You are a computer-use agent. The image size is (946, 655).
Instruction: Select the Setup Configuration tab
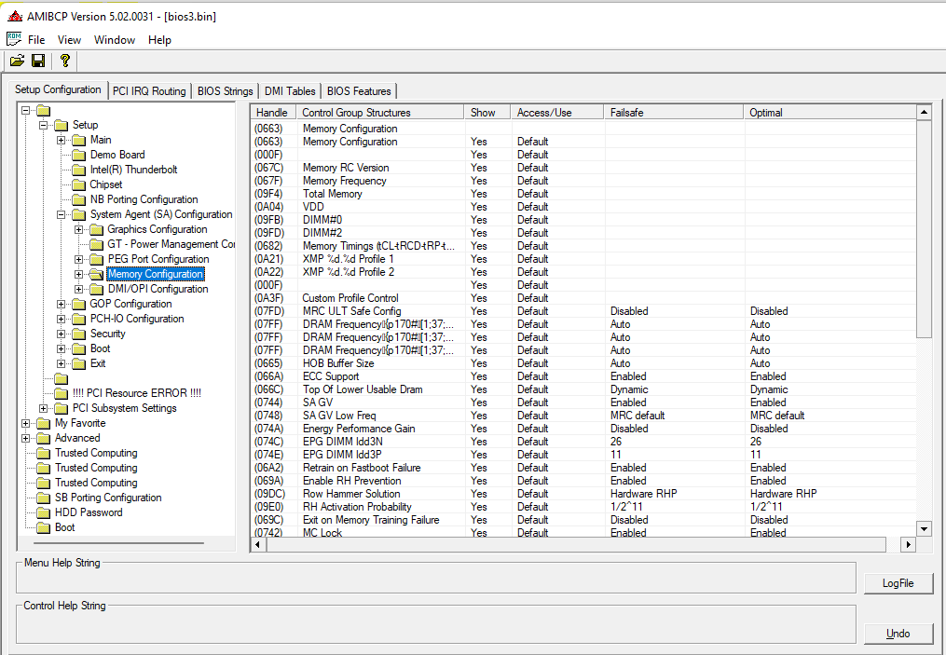pos(58,89)
